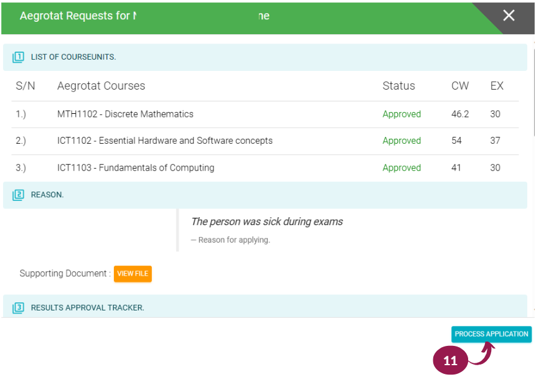The width and height of the screenshot is (536, 377).
Task: Click the Status column header
Action: (x=398, y=86)
